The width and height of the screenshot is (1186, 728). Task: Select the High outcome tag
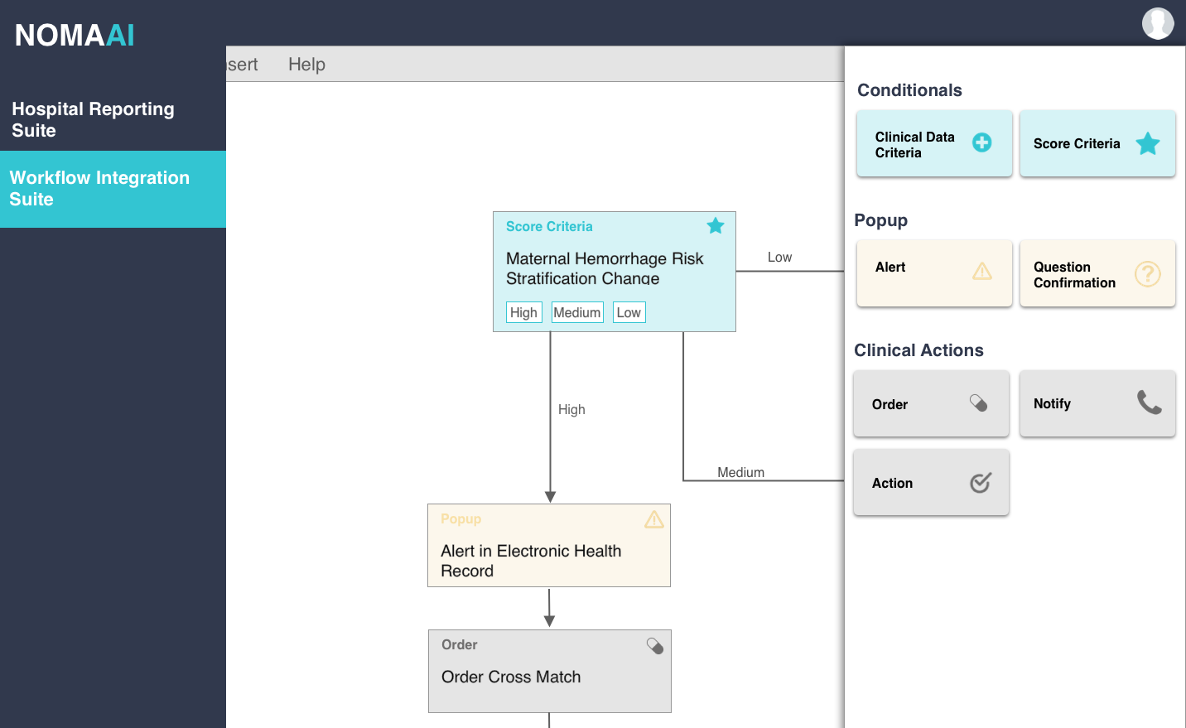523,312
